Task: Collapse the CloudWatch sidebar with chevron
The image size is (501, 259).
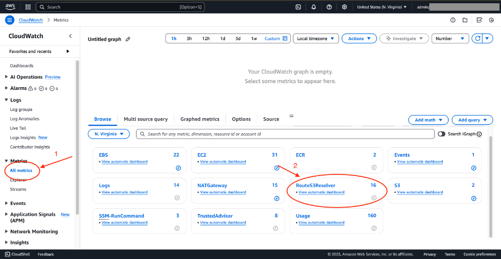Action: pyautogui.click(x=70, y=36)
